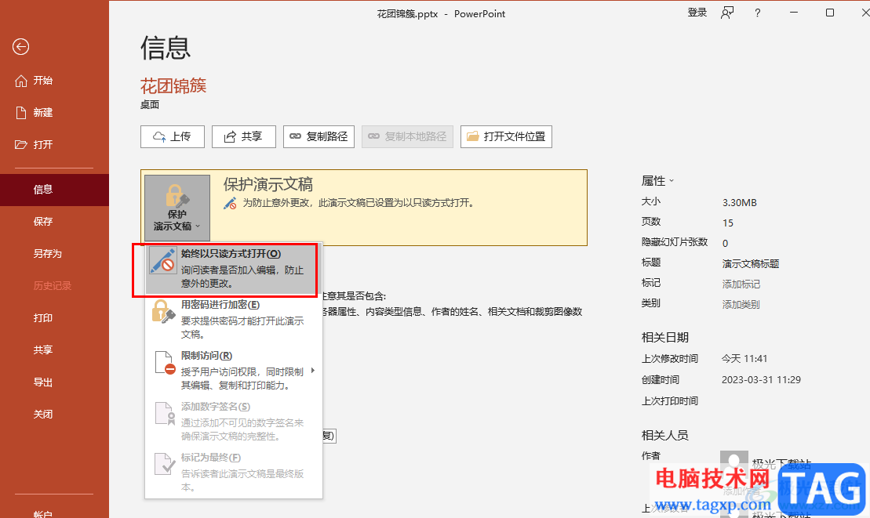870x518 pixels.
Task: Click the new document icon next to 新建
Action: [21, 113]
